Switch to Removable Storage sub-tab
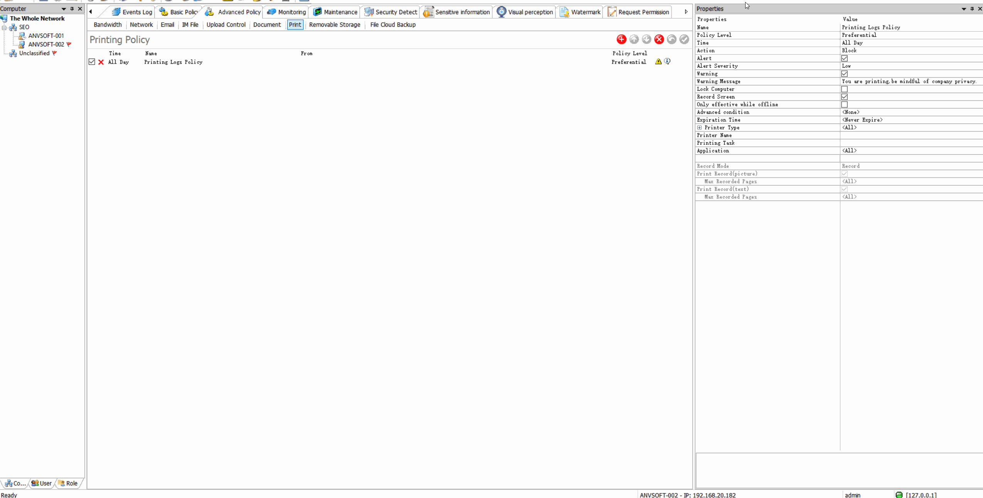This screenshot has height=498, width=983. [334, 25]
